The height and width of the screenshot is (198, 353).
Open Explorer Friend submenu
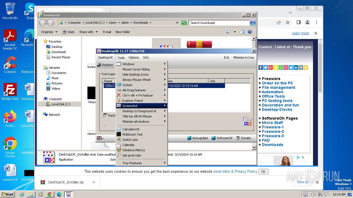coord(141,101)
